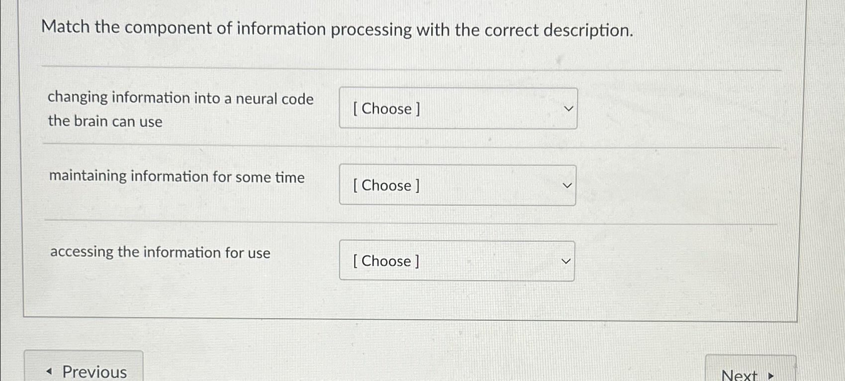Select the label accessing the information for use
This screenshot has height=381, width=845.
tap(160, 253)
